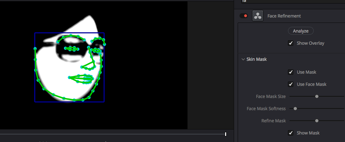Disable the Face Refinement effect red toggle

[x=243, y=16]
